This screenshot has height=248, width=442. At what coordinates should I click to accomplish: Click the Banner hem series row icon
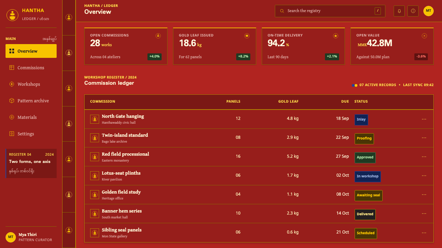point(95,214)
